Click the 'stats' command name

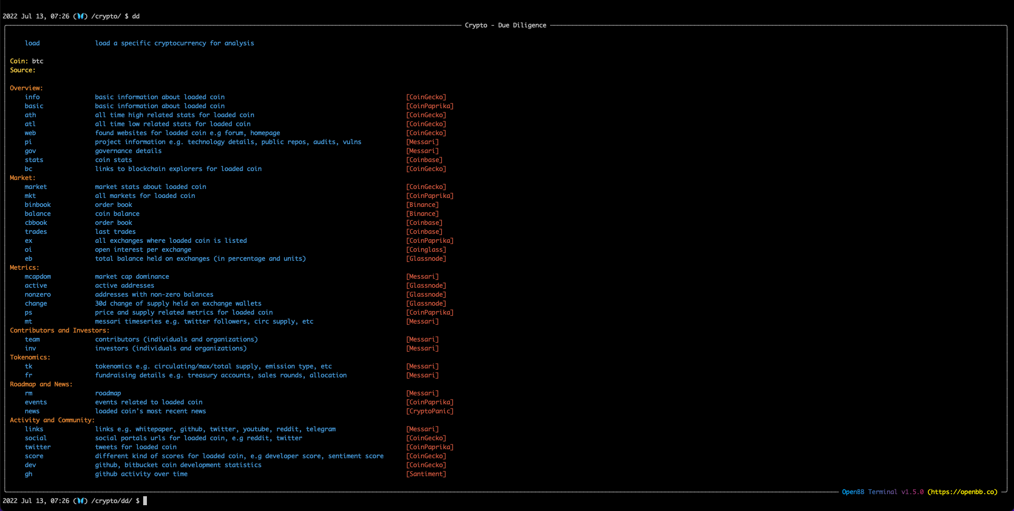(34, 160)
